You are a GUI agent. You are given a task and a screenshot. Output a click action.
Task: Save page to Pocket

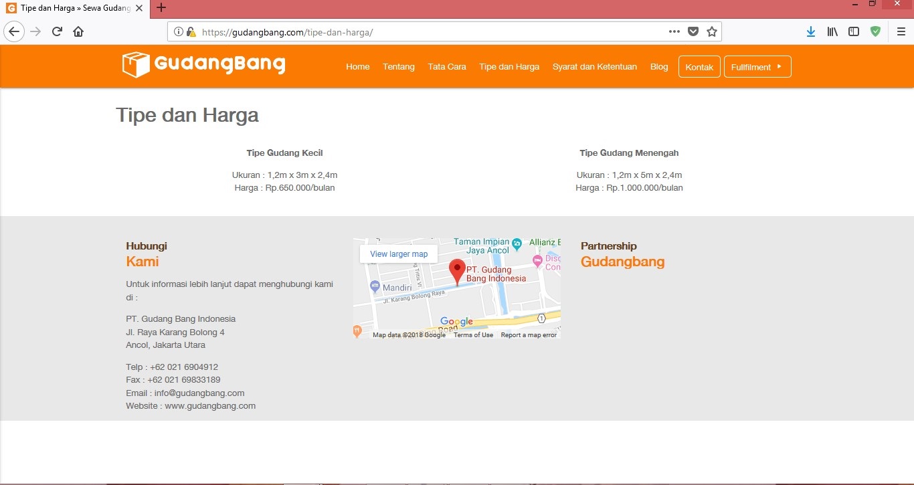(x=693, y=31)
